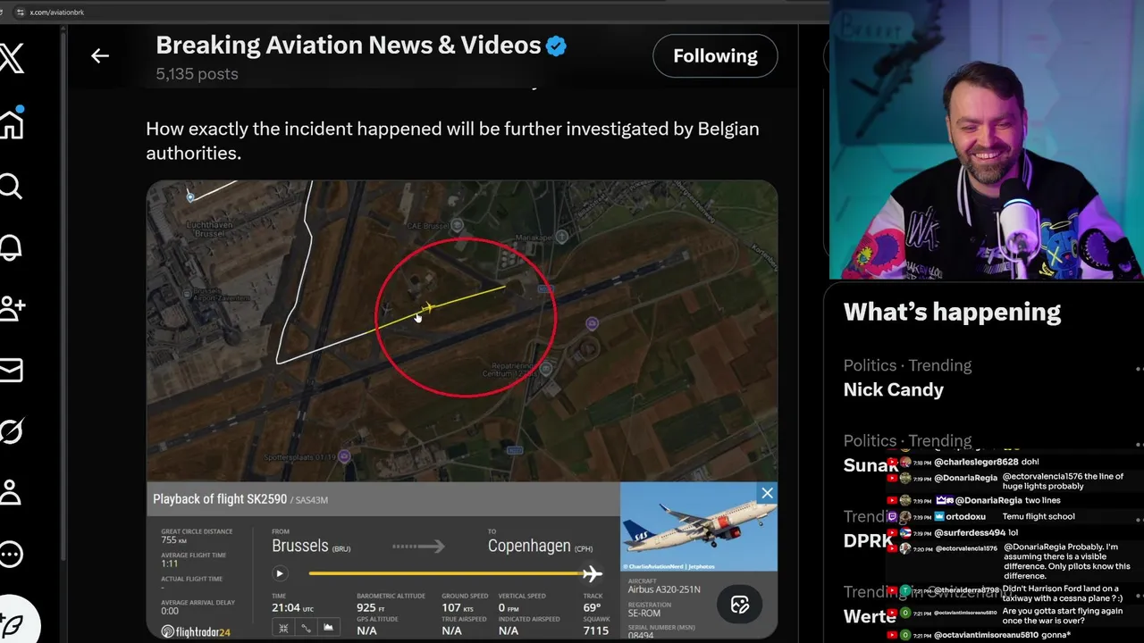
Task: Click the DPRK trending topic
Action: pos(868,540)
